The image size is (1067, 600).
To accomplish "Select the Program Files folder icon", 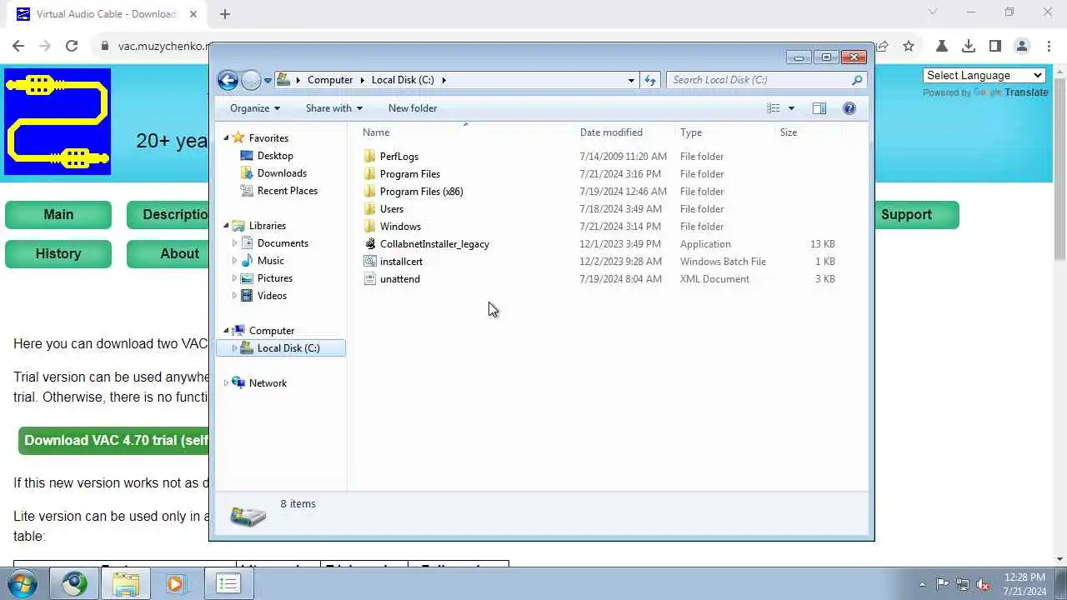I will pyautogui.click(x=370, y=174).
